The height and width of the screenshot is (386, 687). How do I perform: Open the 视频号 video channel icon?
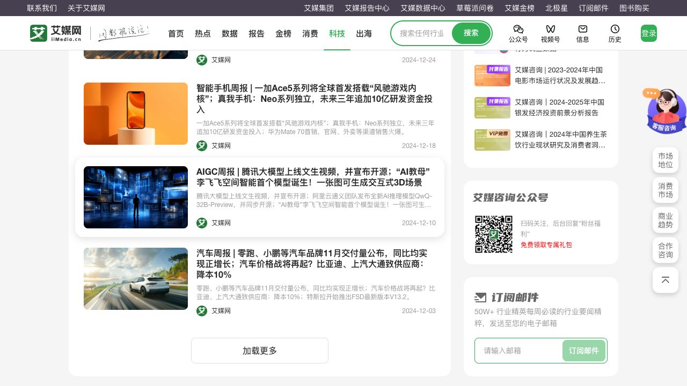tap(550, 29)
